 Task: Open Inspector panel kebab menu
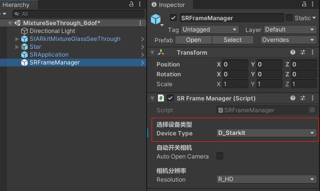[313, 4]
